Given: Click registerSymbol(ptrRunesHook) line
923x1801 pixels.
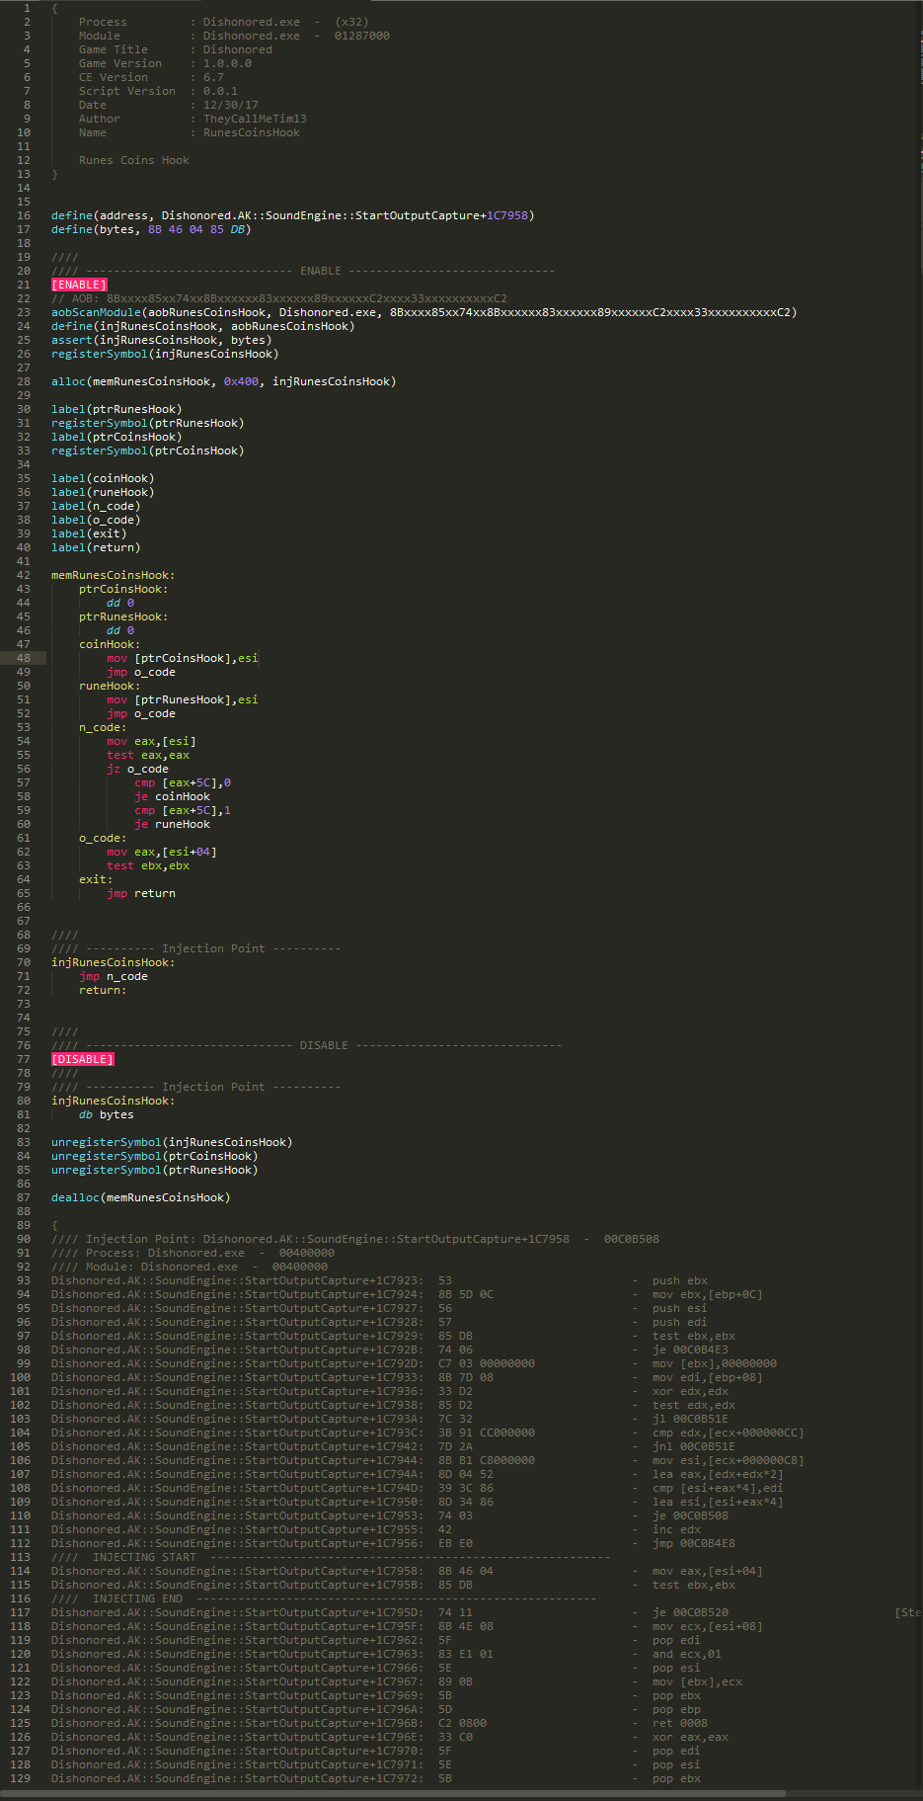Looking at the screenshot, I should tap(147, 423).
